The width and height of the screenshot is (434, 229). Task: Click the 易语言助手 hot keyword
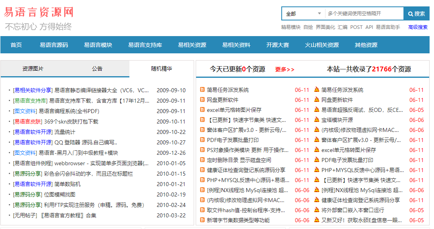tap(388, 27)
